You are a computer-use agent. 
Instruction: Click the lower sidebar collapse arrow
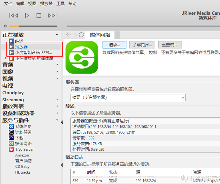pos(62,165)
